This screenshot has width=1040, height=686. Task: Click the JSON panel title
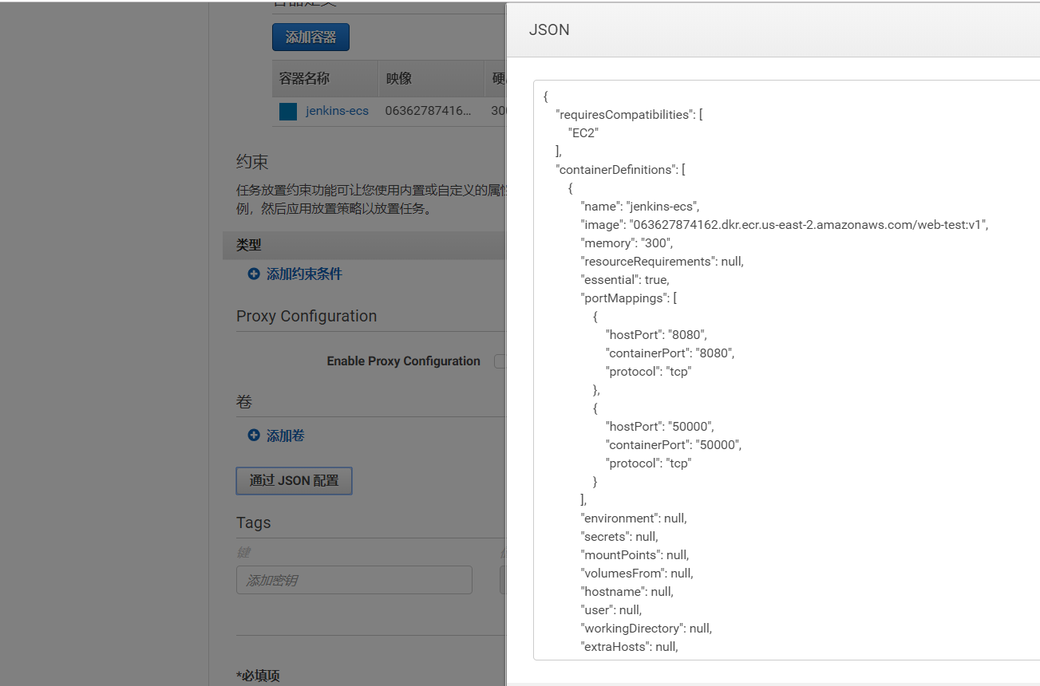(x=548, y=30)
